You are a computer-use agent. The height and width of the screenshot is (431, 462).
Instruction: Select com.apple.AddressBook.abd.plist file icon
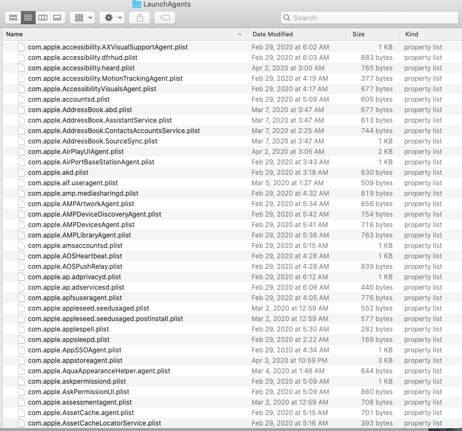[21, 110]
